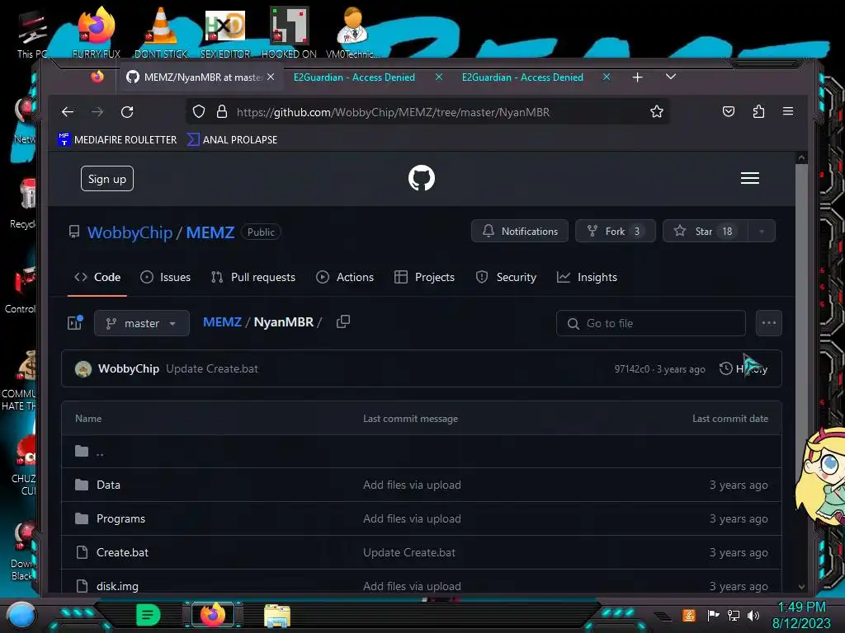
Task: Open File Explorer from the taskbar
Action: [x=277, y=615]
